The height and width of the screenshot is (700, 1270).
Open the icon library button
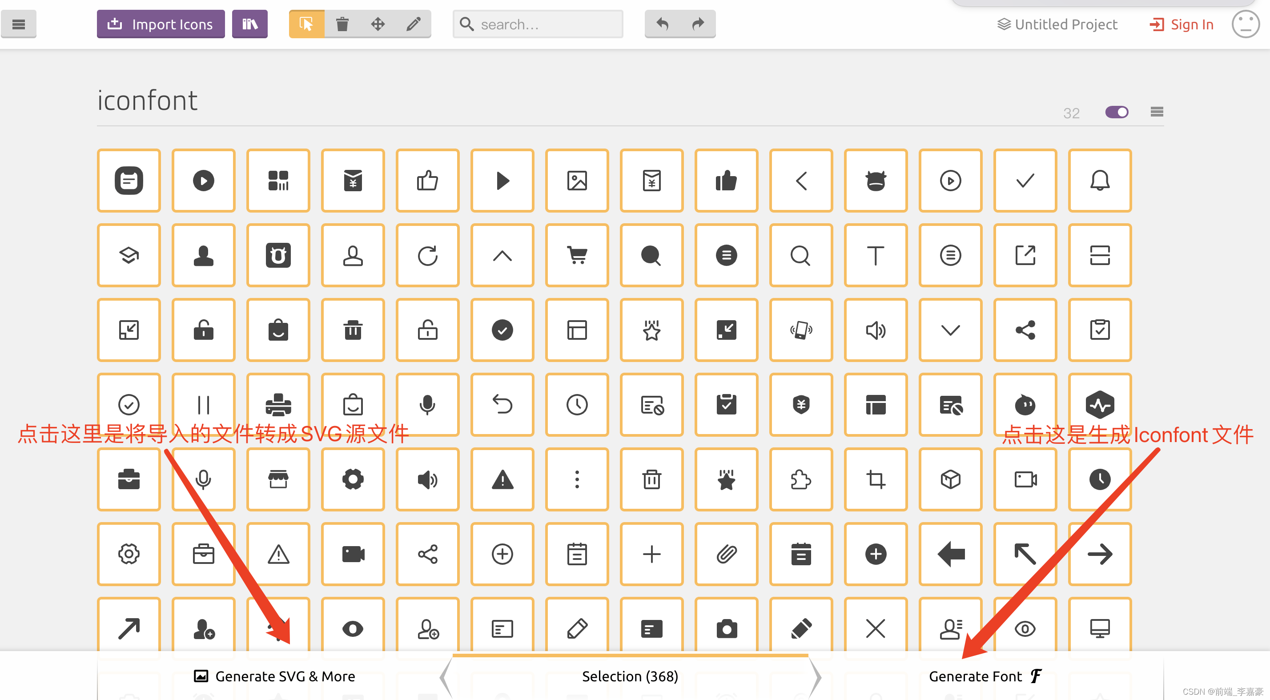[x=249, y=24]
